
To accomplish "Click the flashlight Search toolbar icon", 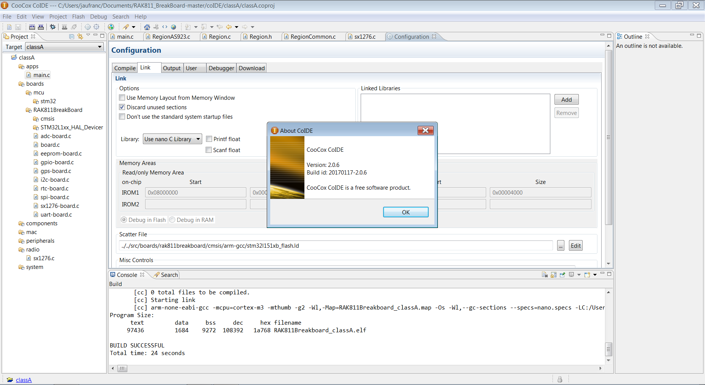I will point(126,27).
